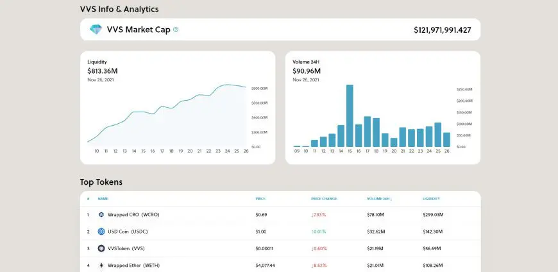Viewport: 558px width, 272px height.
Task: Click the Top Tokens heading
Action: 101,182
